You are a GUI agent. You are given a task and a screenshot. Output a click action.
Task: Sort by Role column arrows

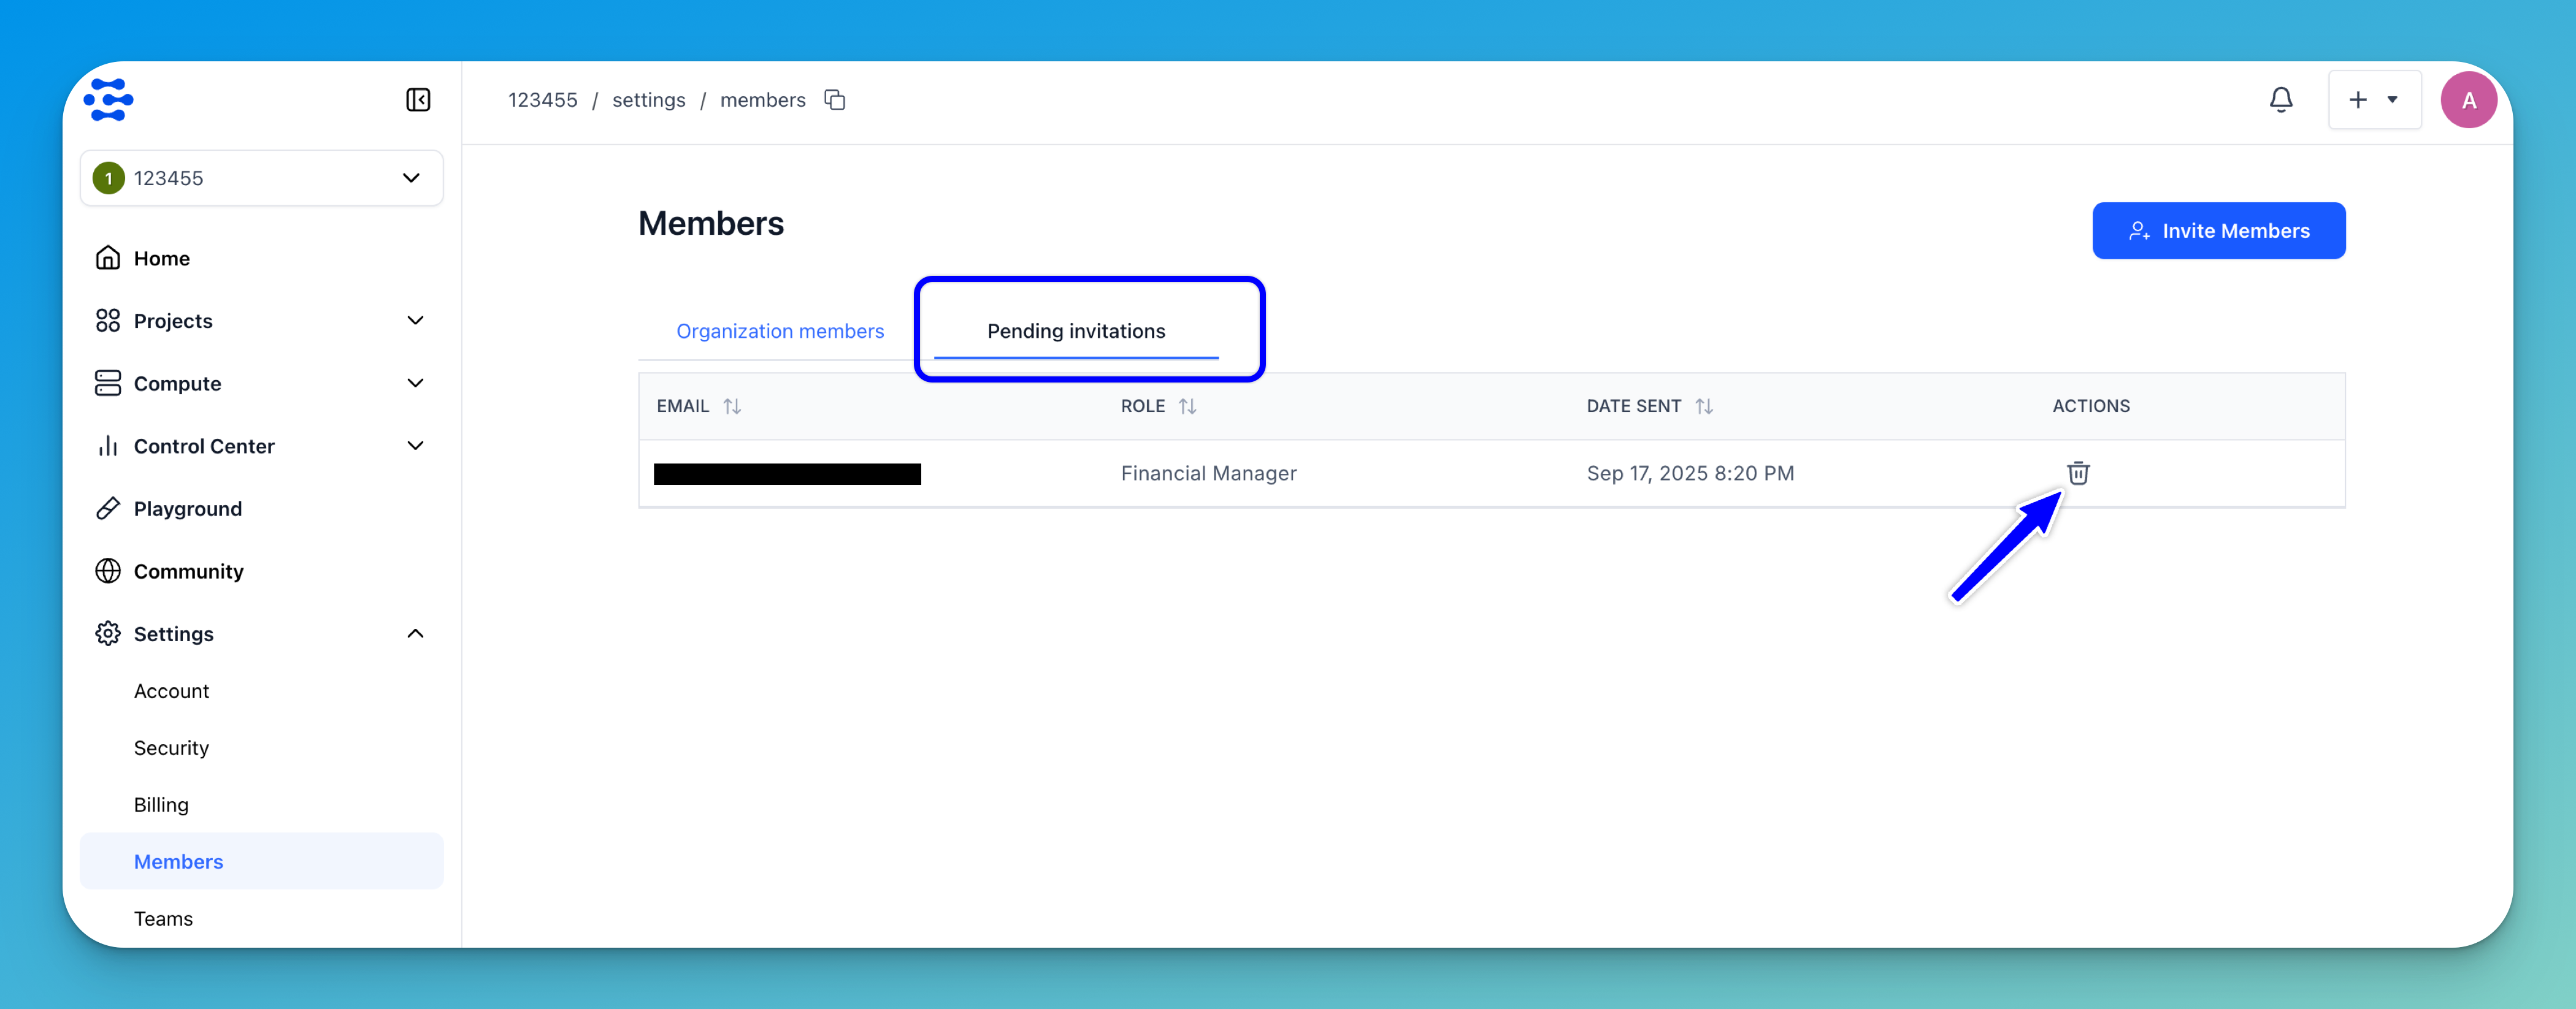(x=1187, y=406)
